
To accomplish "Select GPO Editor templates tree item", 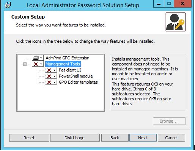I will tap(78, 82).
